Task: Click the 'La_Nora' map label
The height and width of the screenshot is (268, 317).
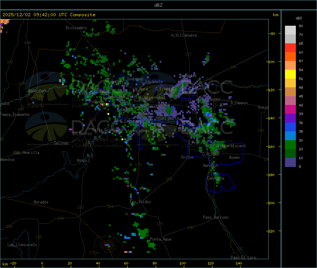Action: click(x=140, y=89)
